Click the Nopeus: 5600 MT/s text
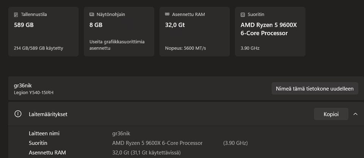364x158 pixels. [x=185, y=48]
